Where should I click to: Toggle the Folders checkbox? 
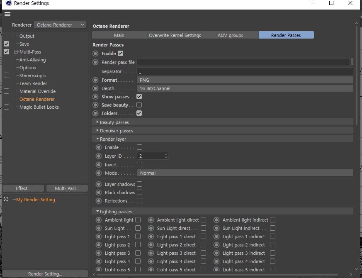point(139,113)
